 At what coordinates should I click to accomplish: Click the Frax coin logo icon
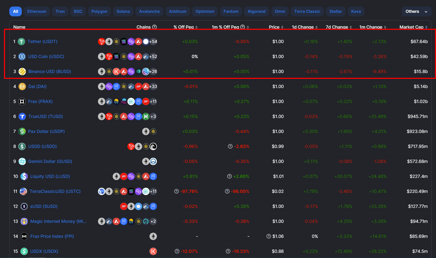pos(22,102)
